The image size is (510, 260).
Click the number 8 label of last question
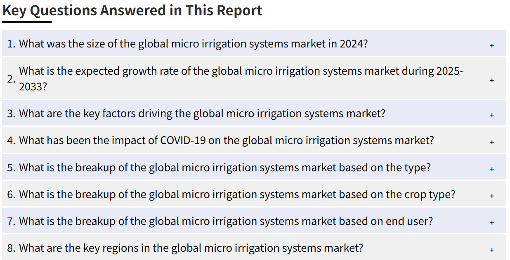click(x=11, y=248)
